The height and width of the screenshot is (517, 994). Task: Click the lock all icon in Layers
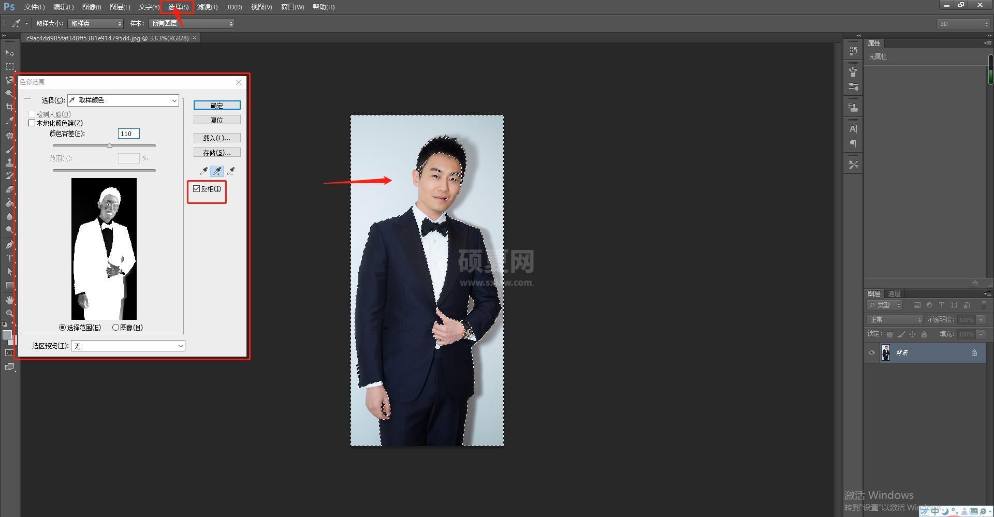[924, 334]
